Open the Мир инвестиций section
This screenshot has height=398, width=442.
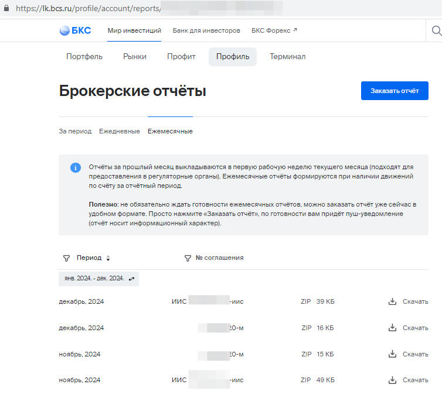click(x=134, y=30)
